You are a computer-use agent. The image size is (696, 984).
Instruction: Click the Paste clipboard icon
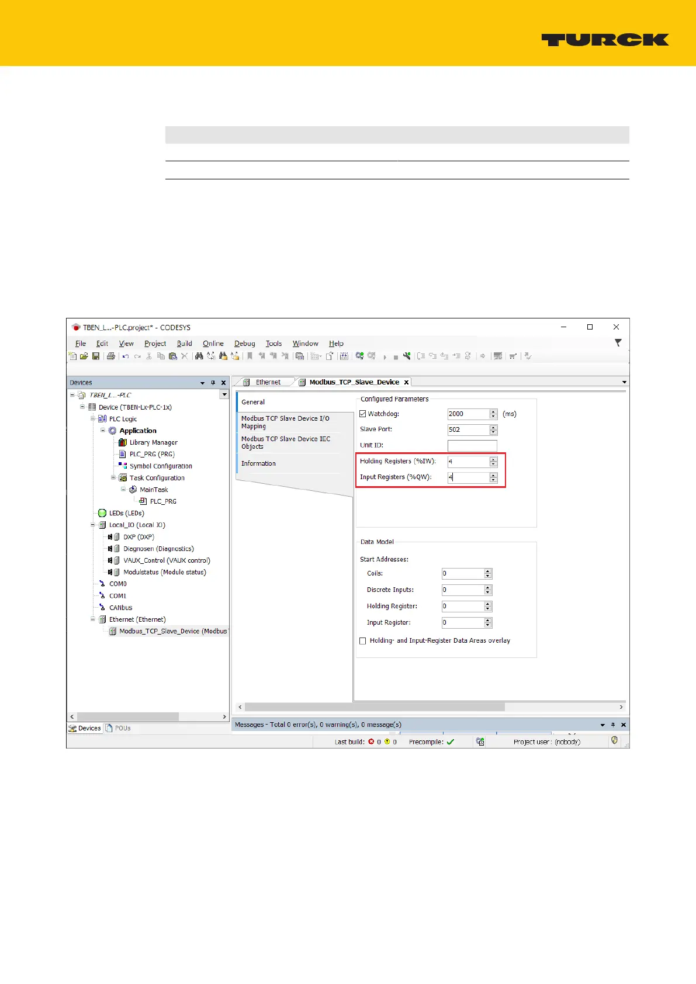click(172, 356)
